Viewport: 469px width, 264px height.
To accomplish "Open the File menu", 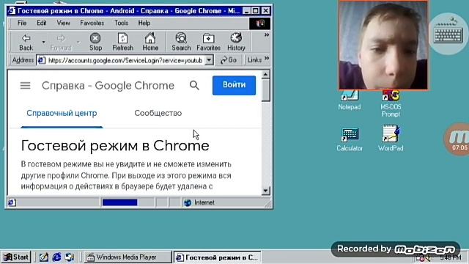I will click(22, 23).
